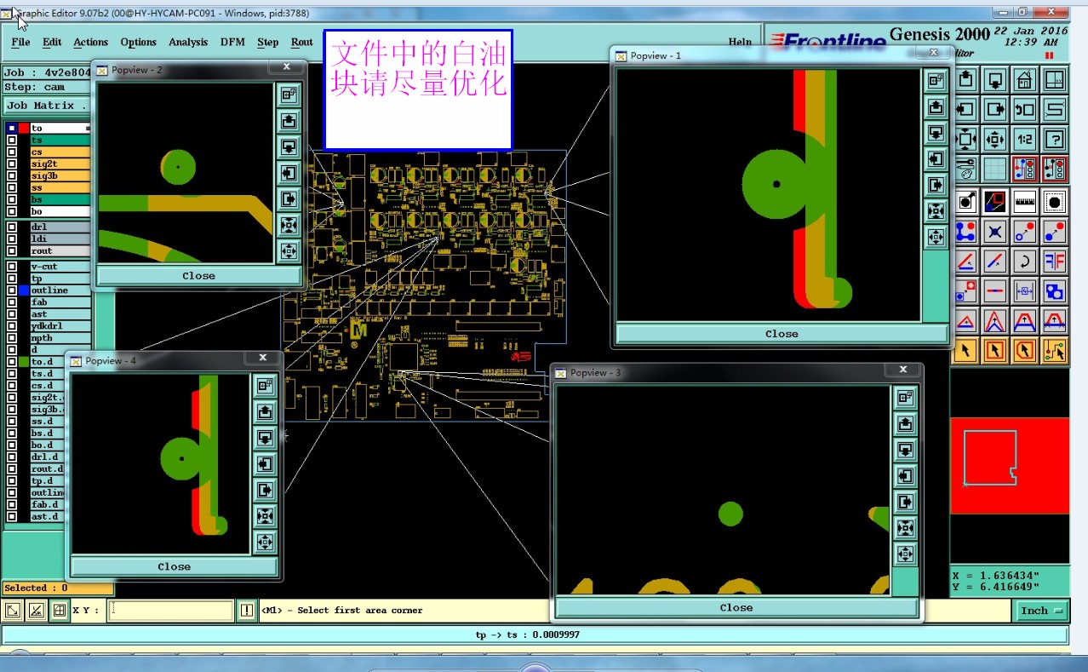Click the pan-up arrow icon in main toolbar
This screenshot has height=672, width=1088.
[x=965, y=80]
